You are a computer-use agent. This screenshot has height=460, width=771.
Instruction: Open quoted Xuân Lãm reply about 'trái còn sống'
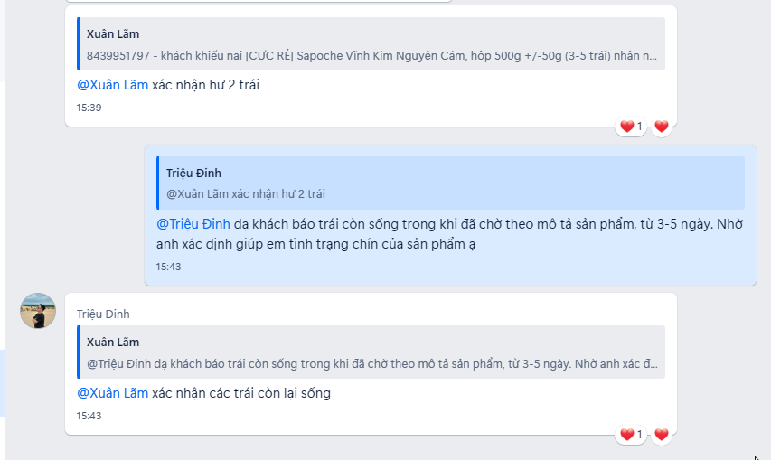371,352
